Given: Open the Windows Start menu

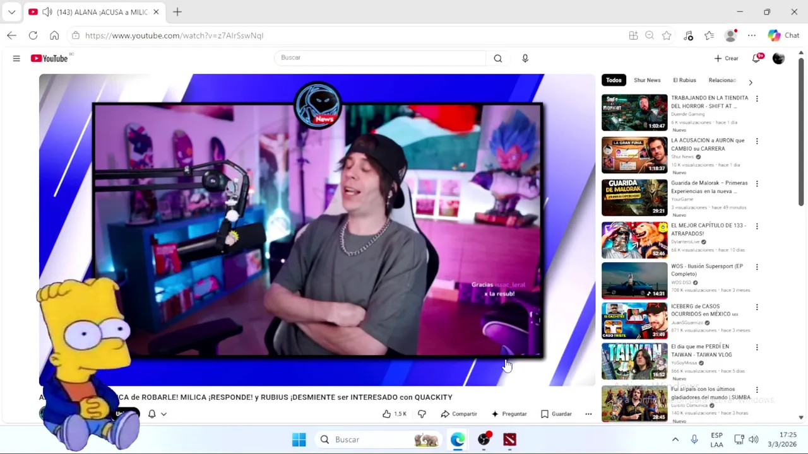Looking at the screenshot, I should pyautogui.click(x=299, y=439).
